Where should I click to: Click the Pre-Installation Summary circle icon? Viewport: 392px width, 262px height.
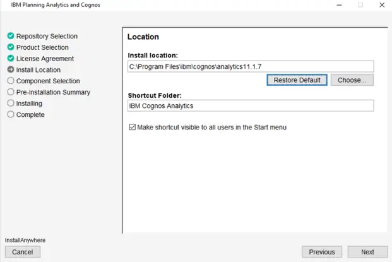(11, 92)
